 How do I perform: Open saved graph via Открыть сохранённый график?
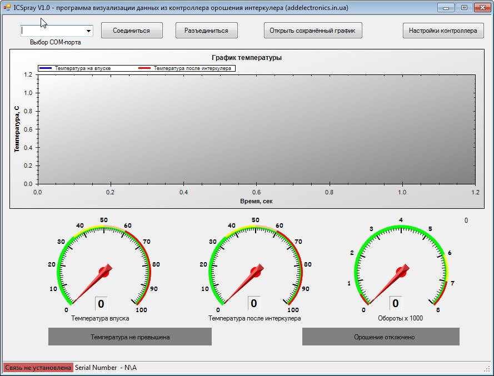312,31
